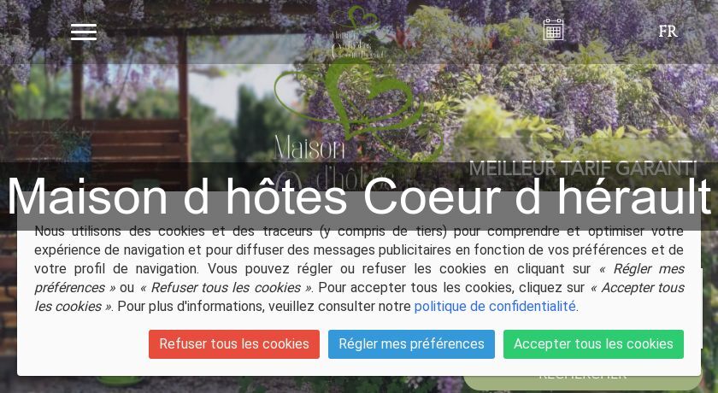Click the Meilleur Tarif Garanti banner

pyautogui.click(x=582, y=169)
